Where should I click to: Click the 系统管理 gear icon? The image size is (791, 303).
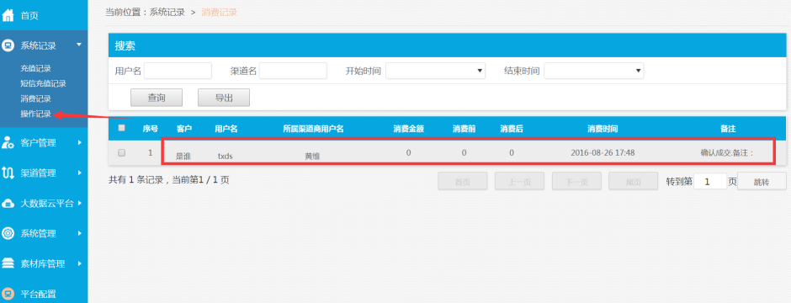point(8,233)
